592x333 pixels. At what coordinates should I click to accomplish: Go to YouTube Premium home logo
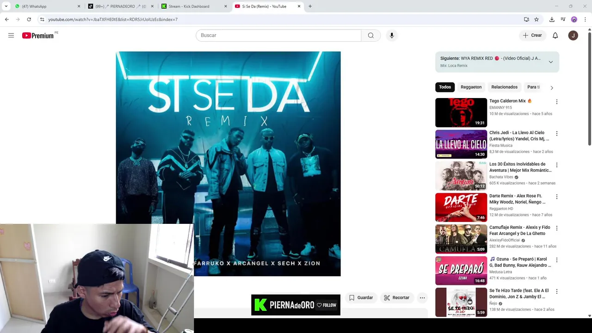point(38,36)
